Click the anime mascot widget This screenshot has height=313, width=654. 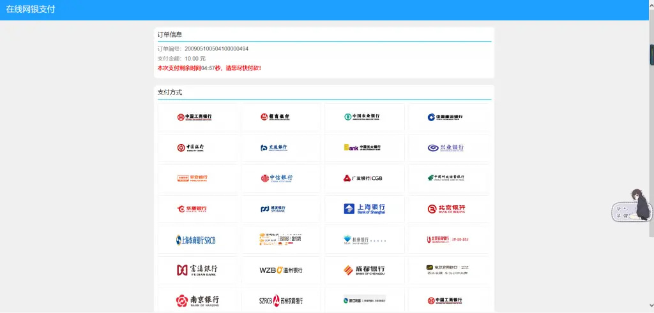coord(632,206)
